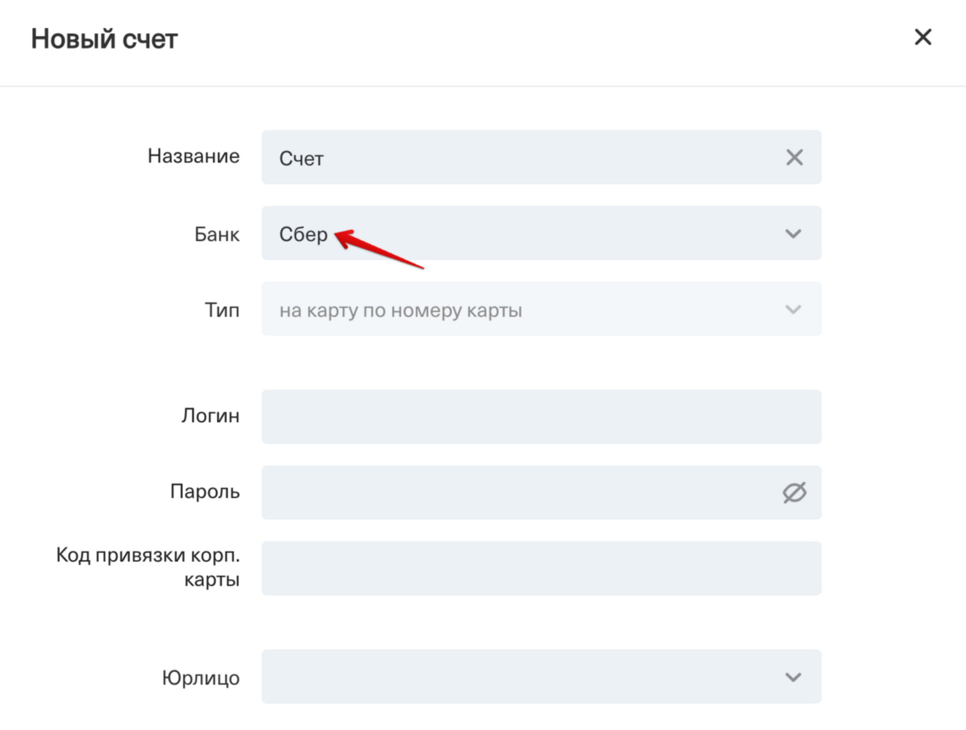Click into the Логин input field

[x=540, y=417]
